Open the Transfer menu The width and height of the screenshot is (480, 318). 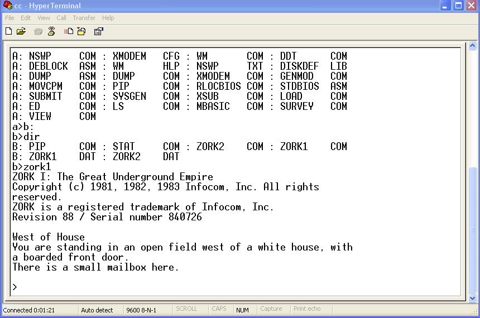tap(84, 18)
